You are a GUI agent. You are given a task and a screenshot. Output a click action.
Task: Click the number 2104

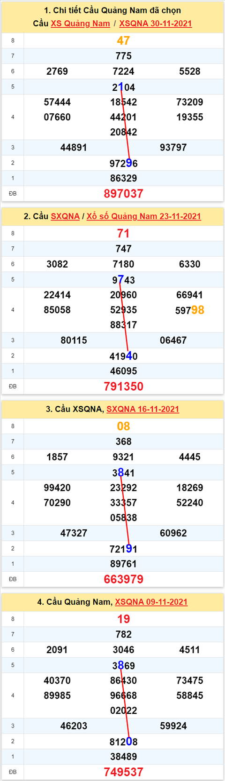(x=123, y=87)
